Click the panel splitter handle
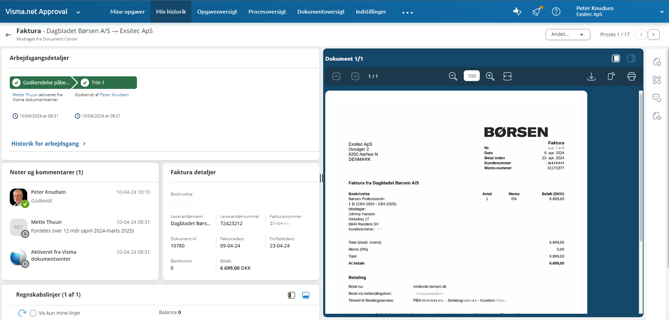The width and height of the screenshot is (669, 320). pos(321,178)
